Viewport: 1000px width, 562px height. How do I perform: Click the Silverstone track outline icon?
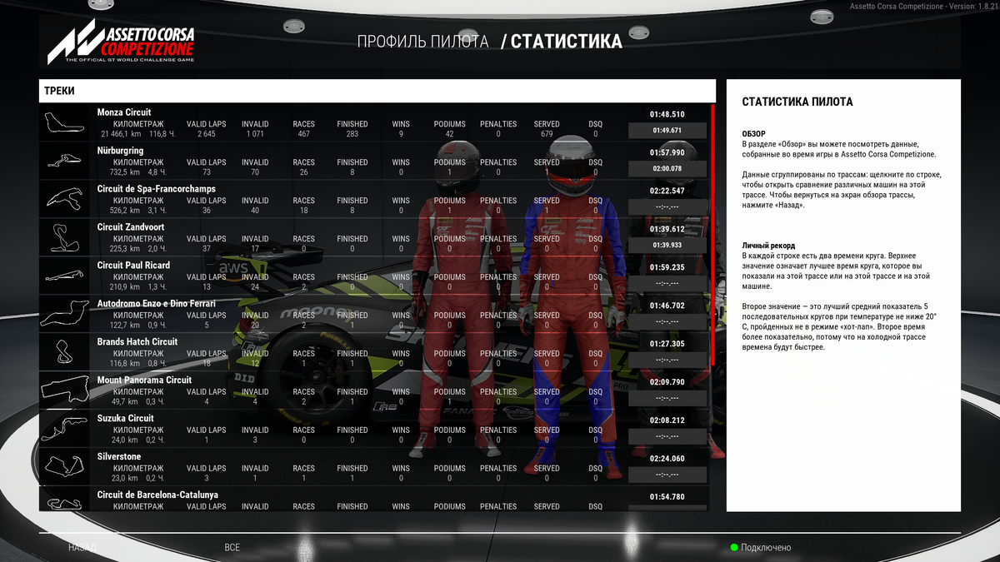pos(64,467)
